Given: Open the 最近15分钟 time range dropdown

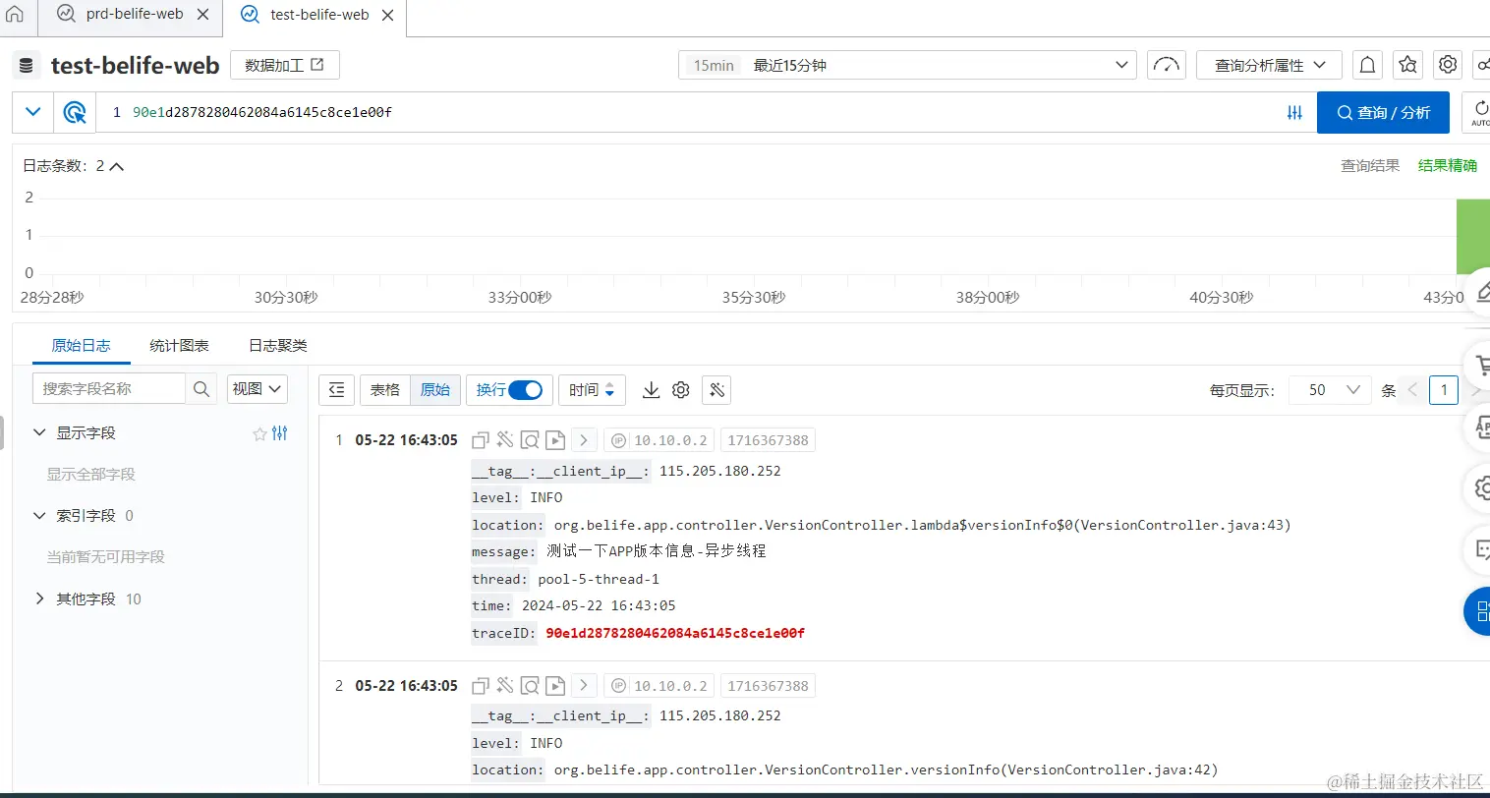Looking at the screenshot, I should coord(904,64).
